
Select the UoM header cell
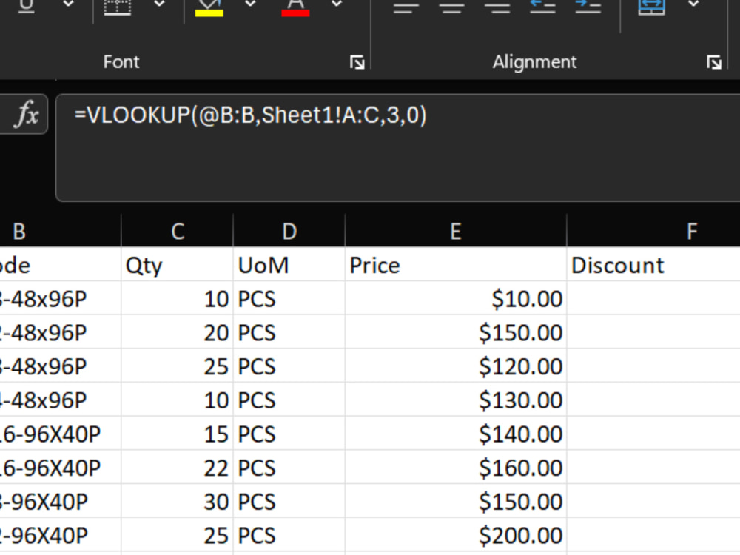[x=289, y=265]
